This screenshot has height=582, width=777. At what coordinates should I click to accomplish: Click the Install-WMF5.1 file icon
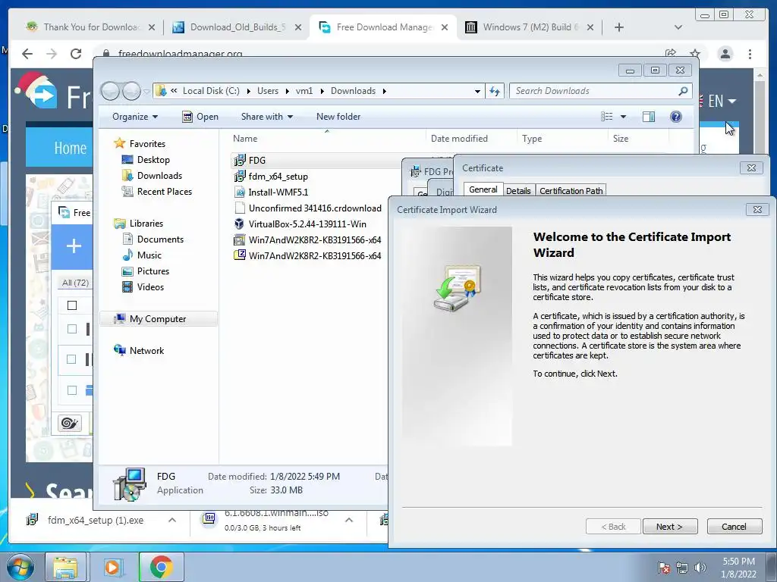(x=240, y=192)
